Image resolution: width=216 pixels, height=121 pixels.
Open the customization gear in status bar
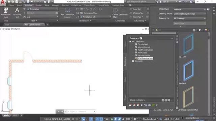(135, 119)
